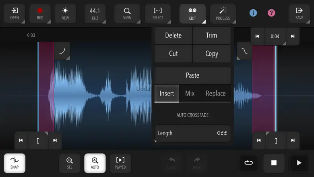Click the SAVE export icon
This screenshot has width=314, height=177.
click(x=299, y=14)
